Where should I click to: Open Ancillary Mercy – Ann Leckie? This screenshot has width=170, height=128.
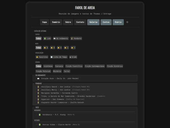tap(56, 90)
